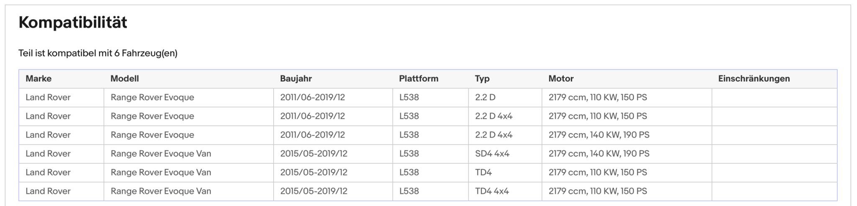Click L538 platform cell in first row
Screen dimensions: 857x206
tap(431, 97)
